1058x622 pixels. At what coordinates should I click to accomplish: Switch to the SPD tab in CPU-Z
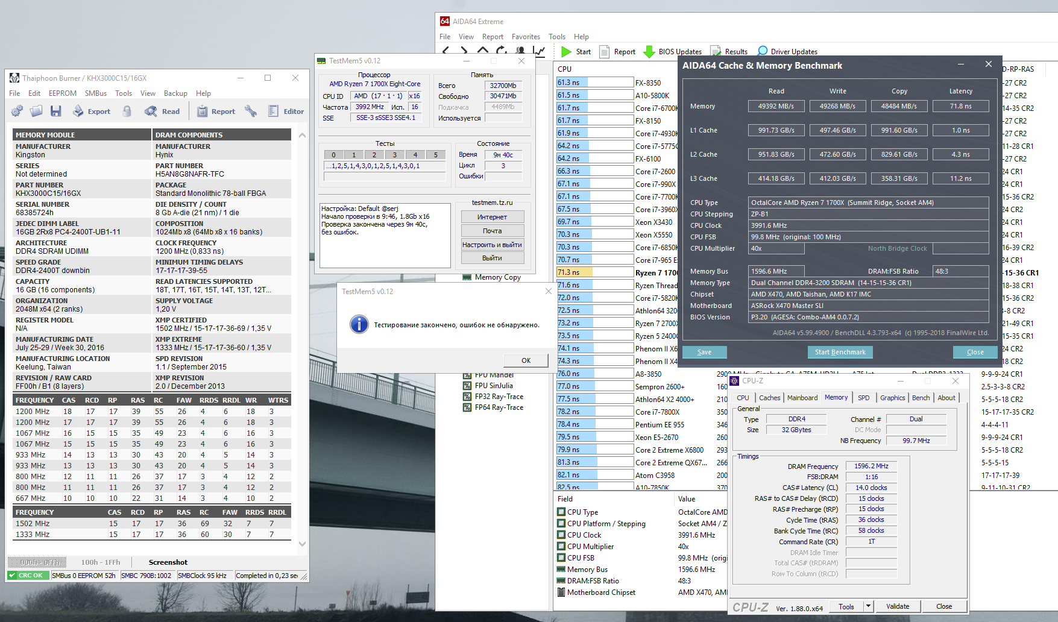click(x=864, y=398)
